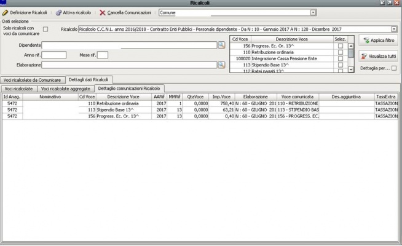Click the voce list scroll down arrow
Image resolution: width=402 pixels, height=246 pixels.
tap(351, 69)
